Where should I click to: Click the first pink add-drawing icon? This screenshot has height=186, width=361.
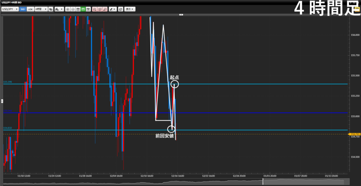pos(94,9)
